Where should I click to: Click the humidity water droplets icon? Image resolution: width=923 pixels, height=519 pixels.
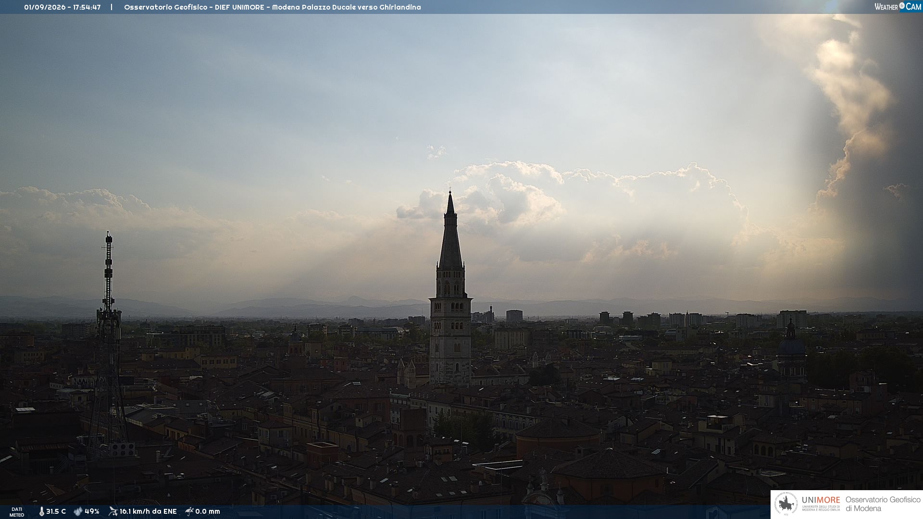78,512
